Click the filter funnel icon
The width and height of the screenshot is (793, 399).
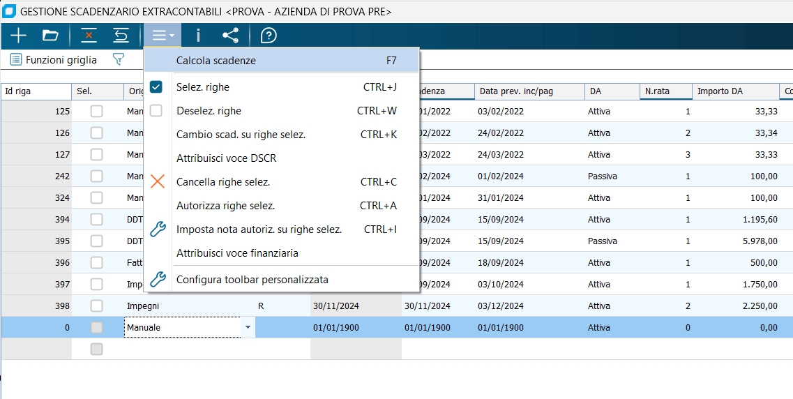point(118,60)
